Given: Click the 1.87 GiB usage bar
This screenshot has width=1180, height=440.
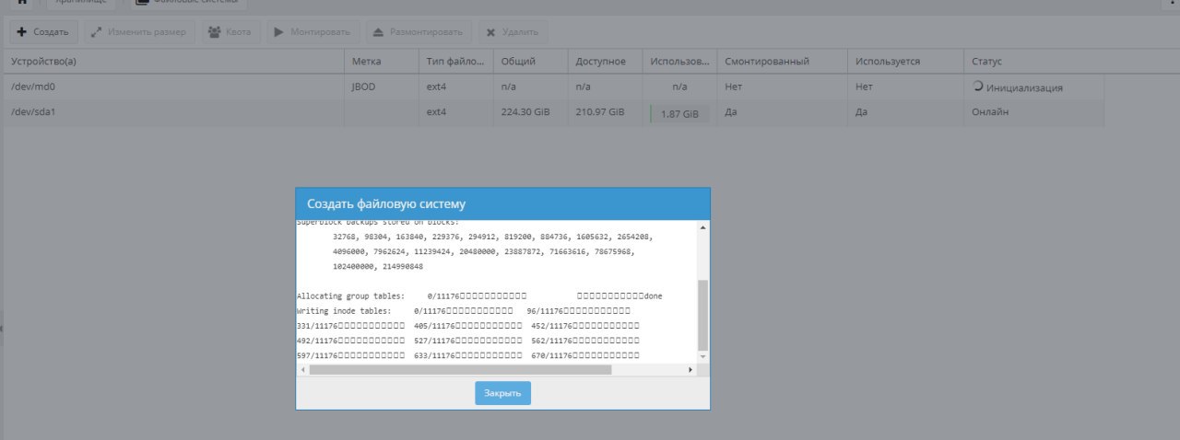Looking at the screenshot, I should pos(679,113).
